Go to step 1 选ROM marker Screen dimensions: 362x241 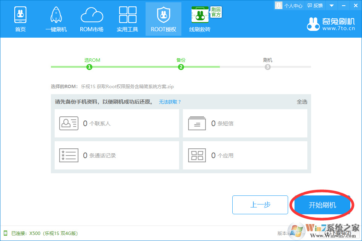(89, 67)
